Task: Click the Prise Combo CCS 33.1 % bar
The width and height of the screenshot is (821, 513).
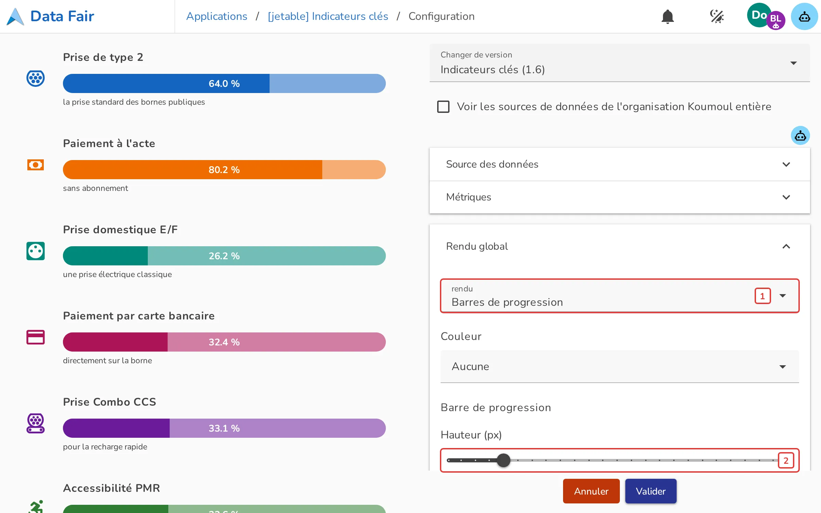Action: point(224,428)
